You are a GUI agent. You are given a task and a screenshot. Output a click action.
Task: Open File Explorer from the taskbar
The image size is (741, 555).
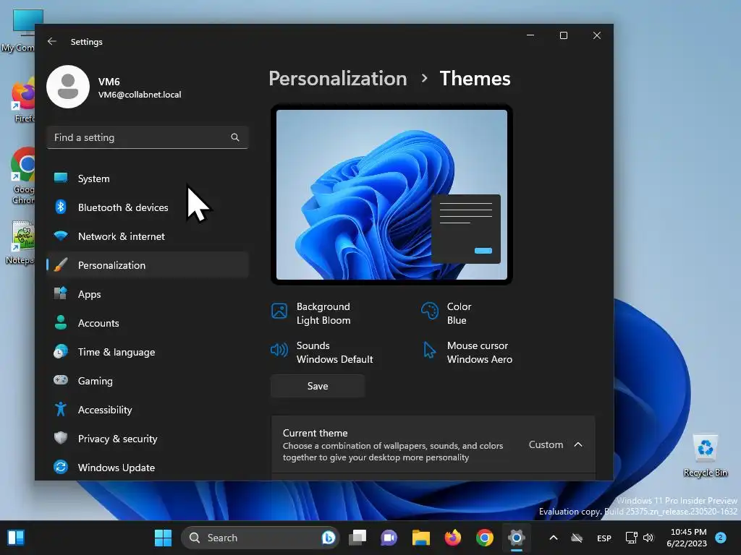pos(420,538)
